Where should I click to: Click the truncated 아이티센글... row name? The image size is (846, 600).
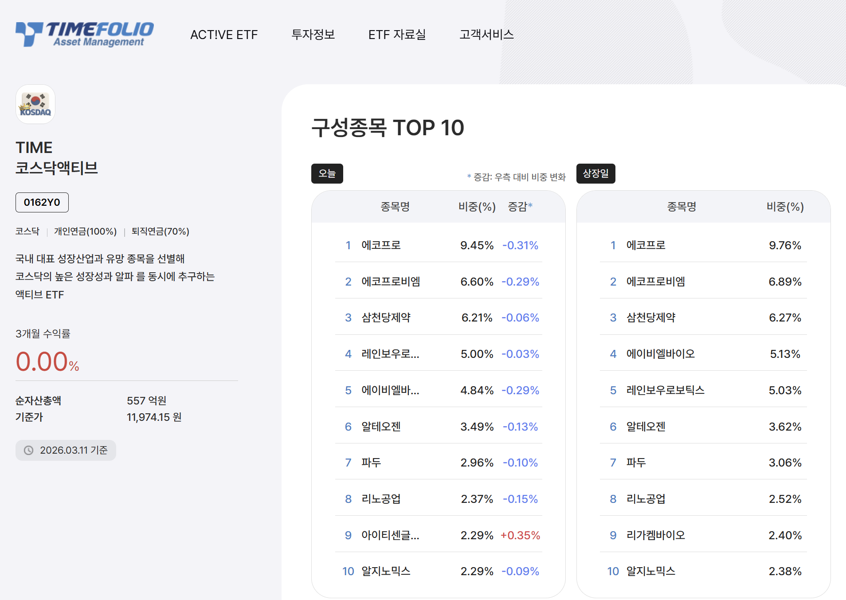(x=390, y=535)
